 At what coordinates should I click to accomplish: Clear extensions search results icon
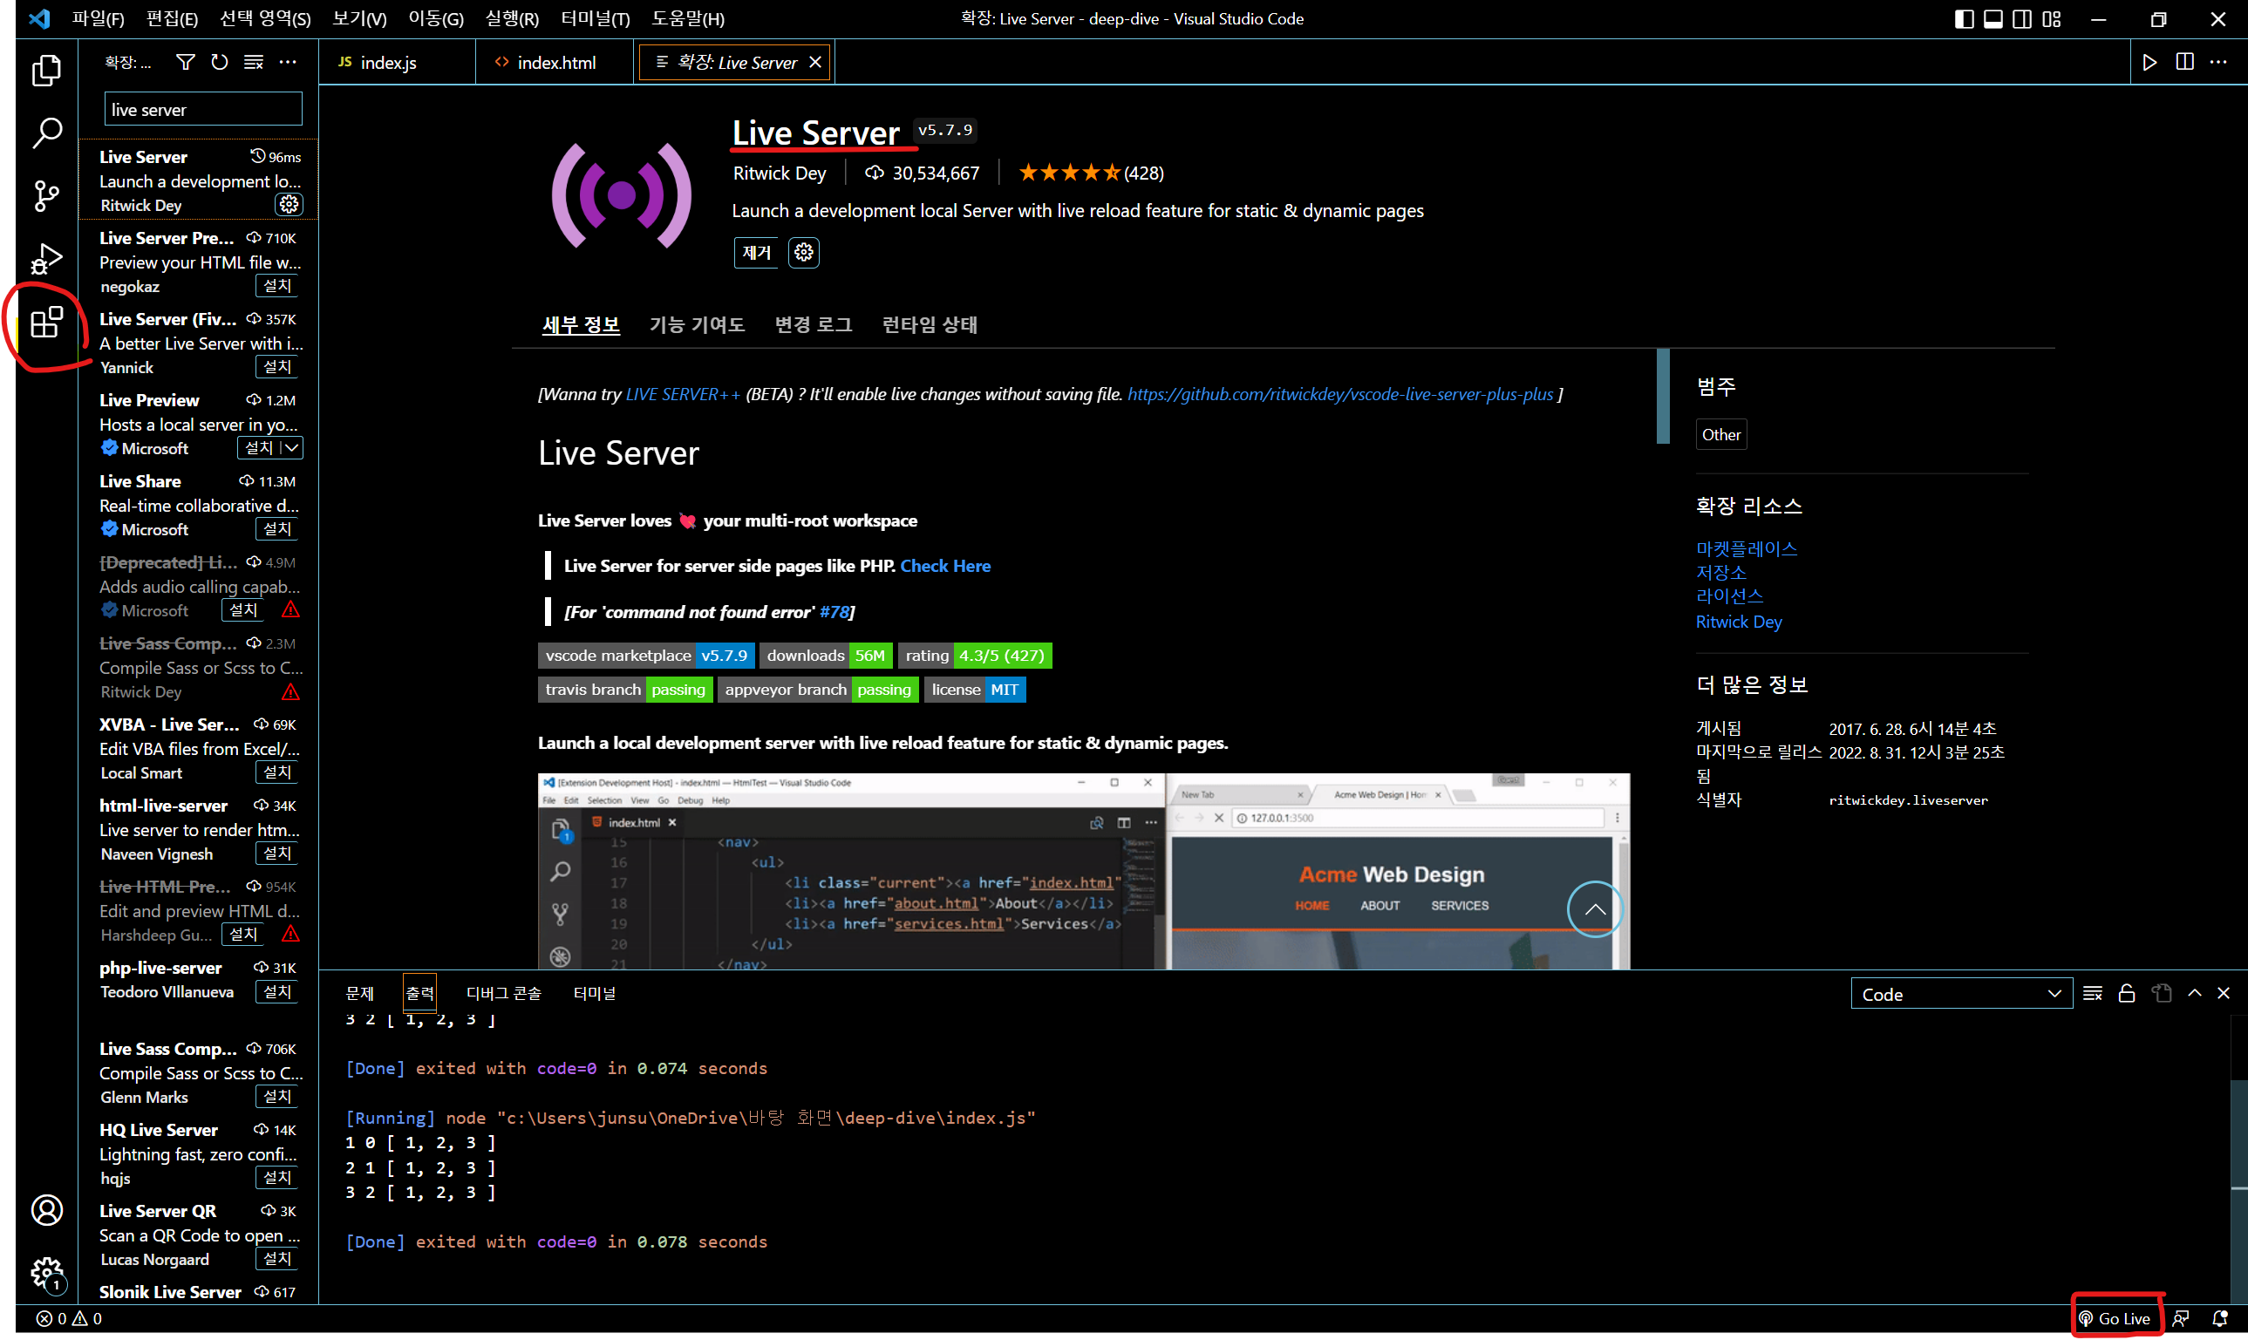[254, 61]
